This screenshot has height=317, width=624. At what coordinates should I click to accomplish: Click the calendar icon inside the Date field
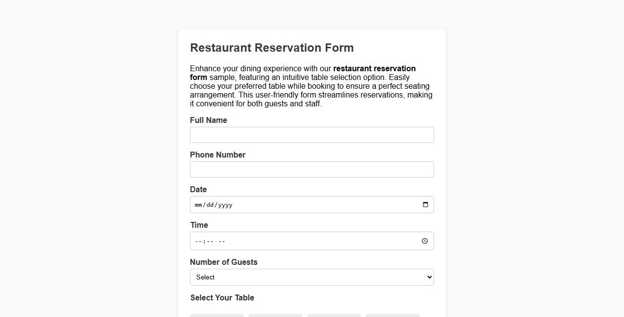pos(425,204)
